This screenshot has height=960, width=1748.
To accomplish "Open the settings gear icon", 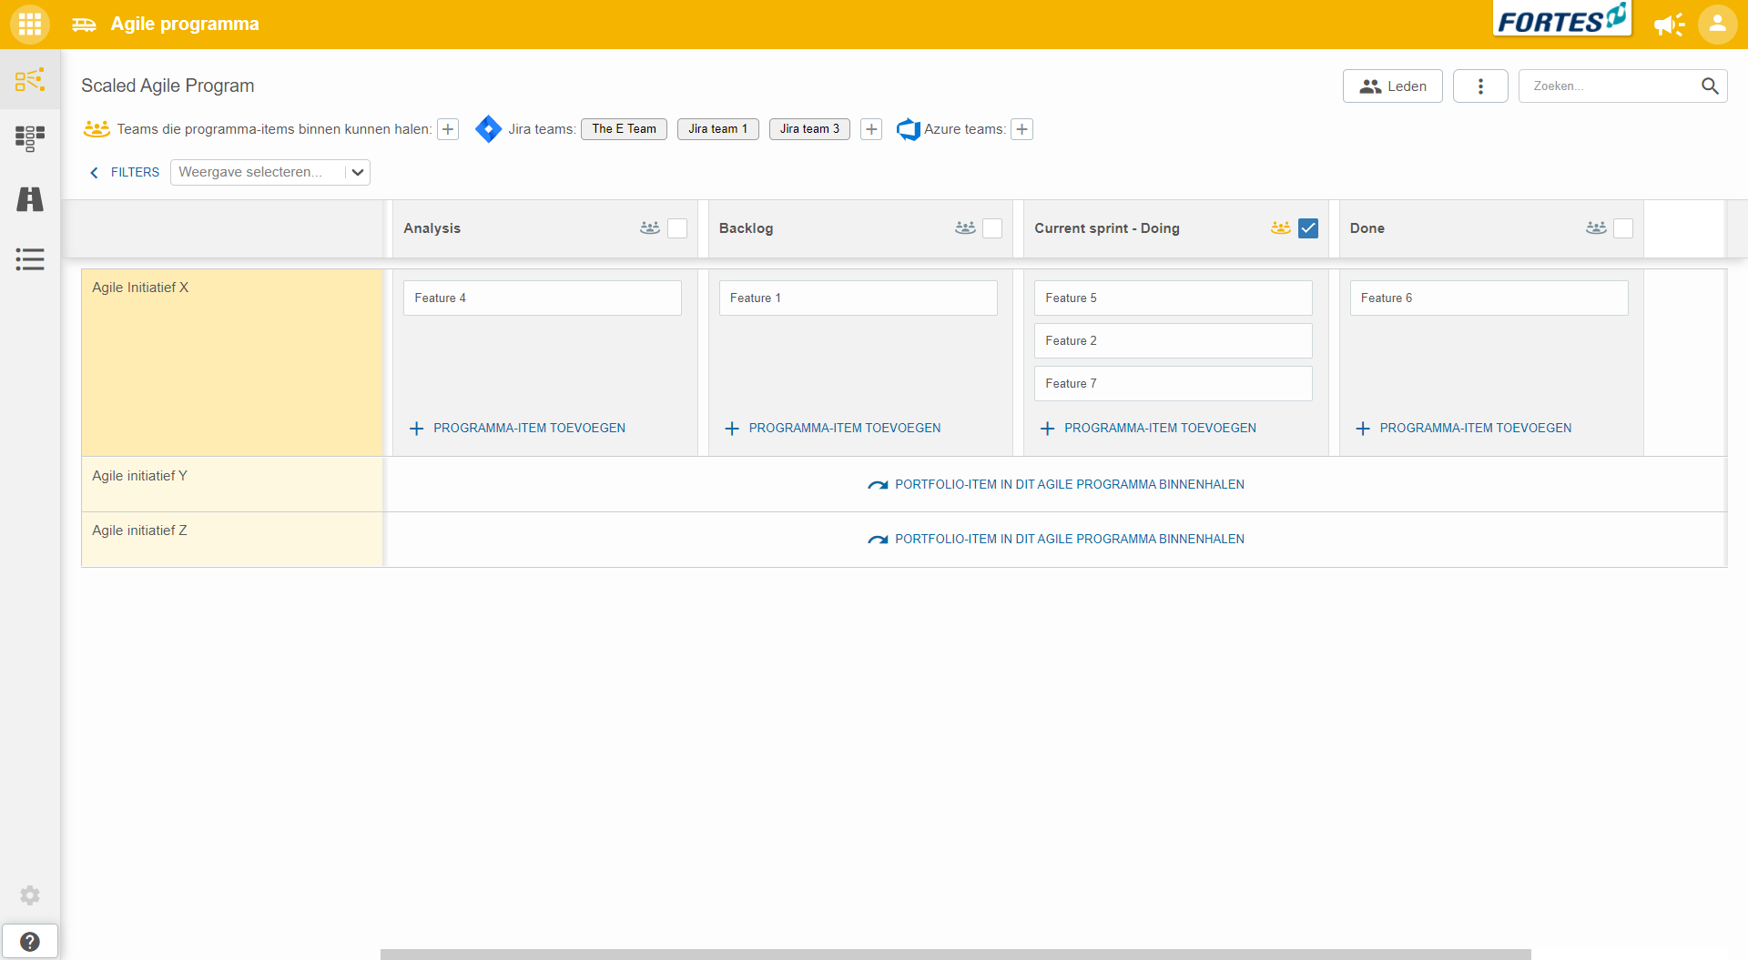I will pos(30,895).
